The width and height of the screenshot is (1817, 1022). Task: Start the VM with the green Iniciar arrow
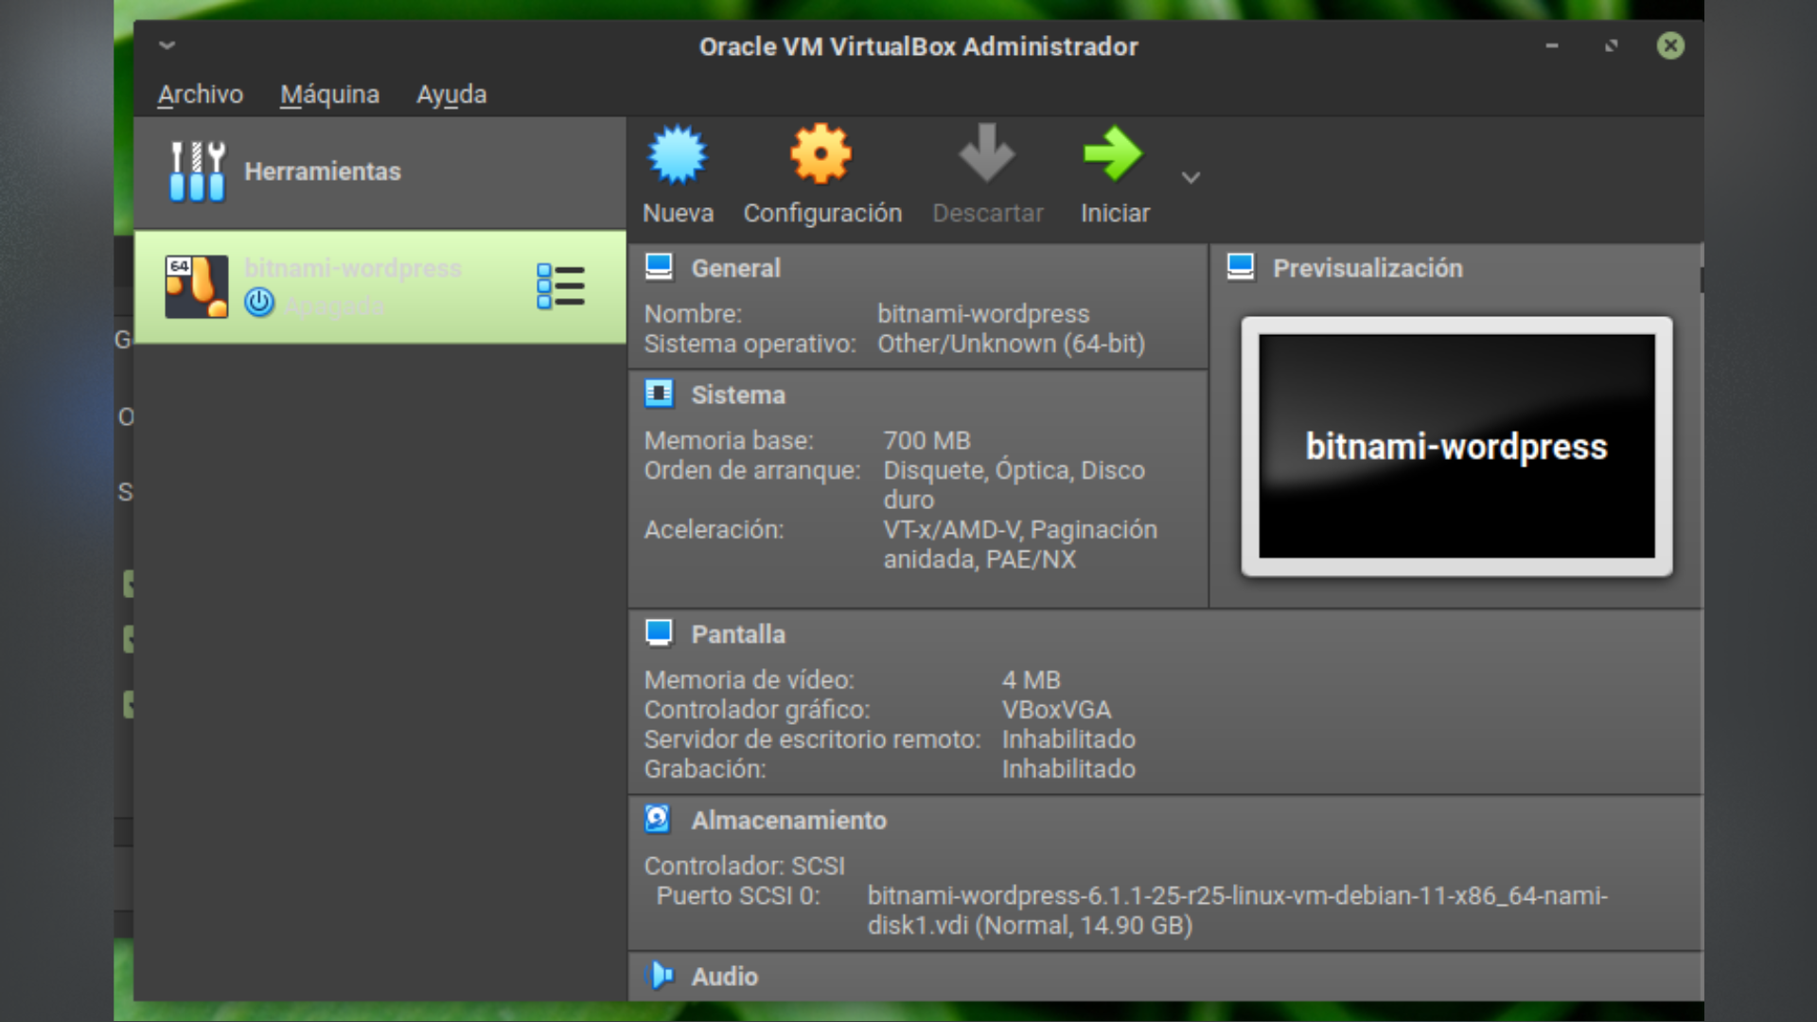[x=1114, y=153]
